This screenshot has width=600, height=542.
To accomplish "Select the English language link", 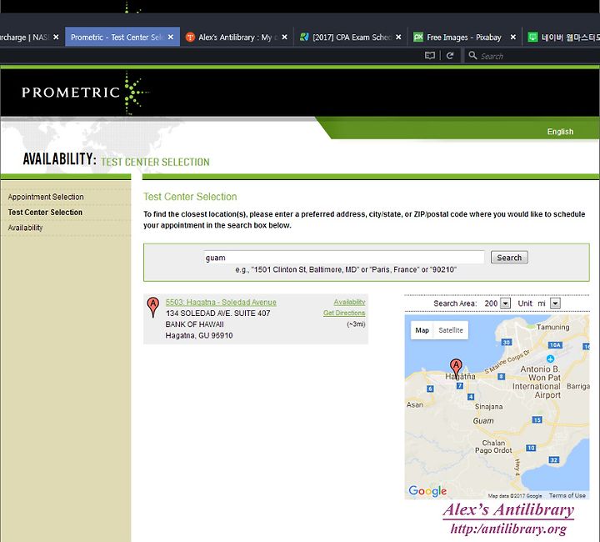I will click(560, 132).
